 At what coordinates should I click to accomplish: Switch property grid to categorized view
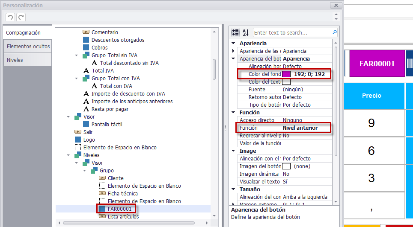[235, 32]
